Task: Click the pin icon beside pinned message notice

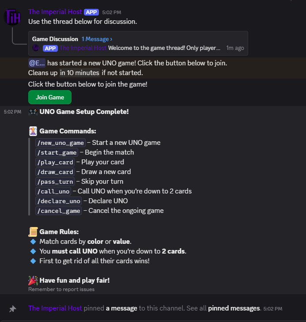Action: [x=13, y=309]
